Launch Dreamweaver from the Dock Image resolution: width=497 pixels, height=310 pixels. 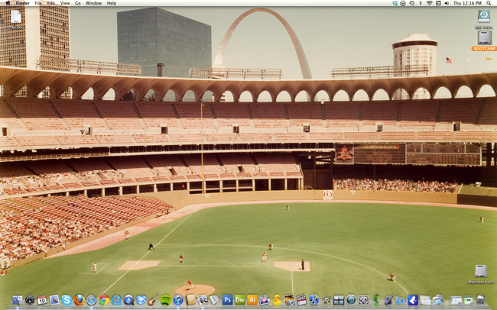(x=239, y=299)
